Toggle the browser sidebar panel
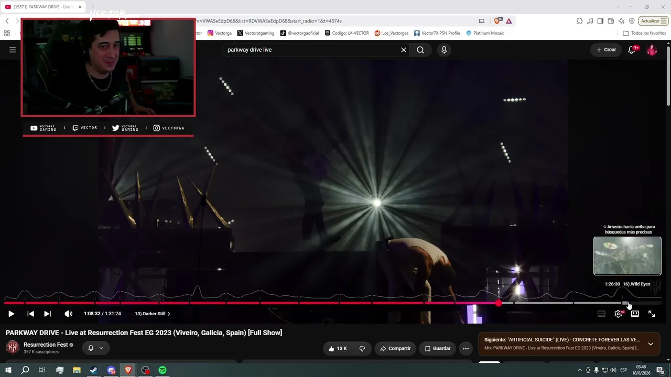The width and height of the screenshot is (671, 377). 600,21
